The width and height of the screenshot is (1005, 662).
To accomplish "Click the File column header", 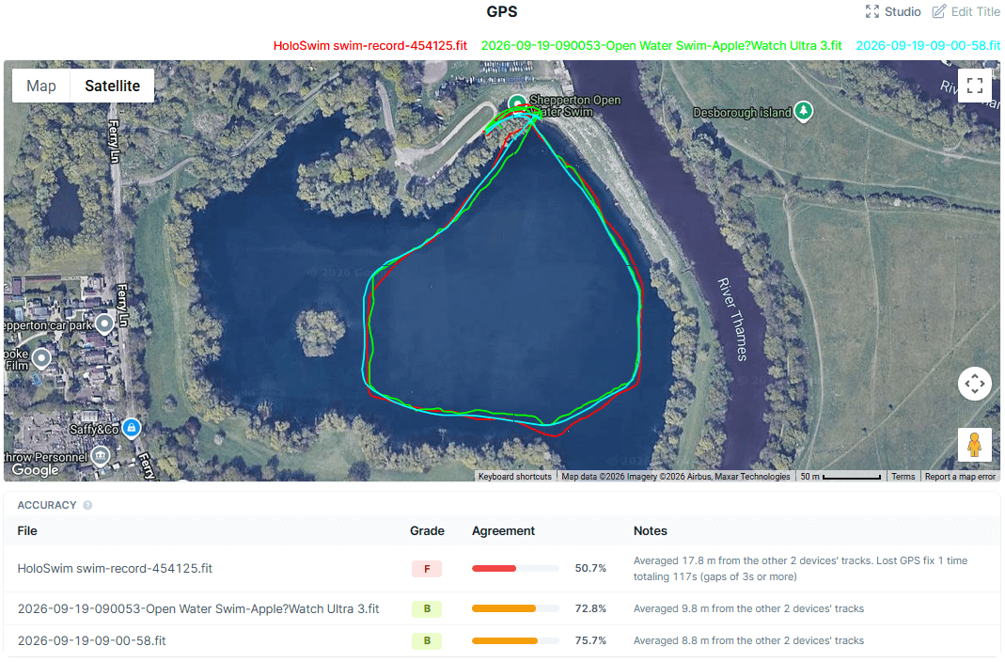I will pyautogui.click(x=27, y=531).
